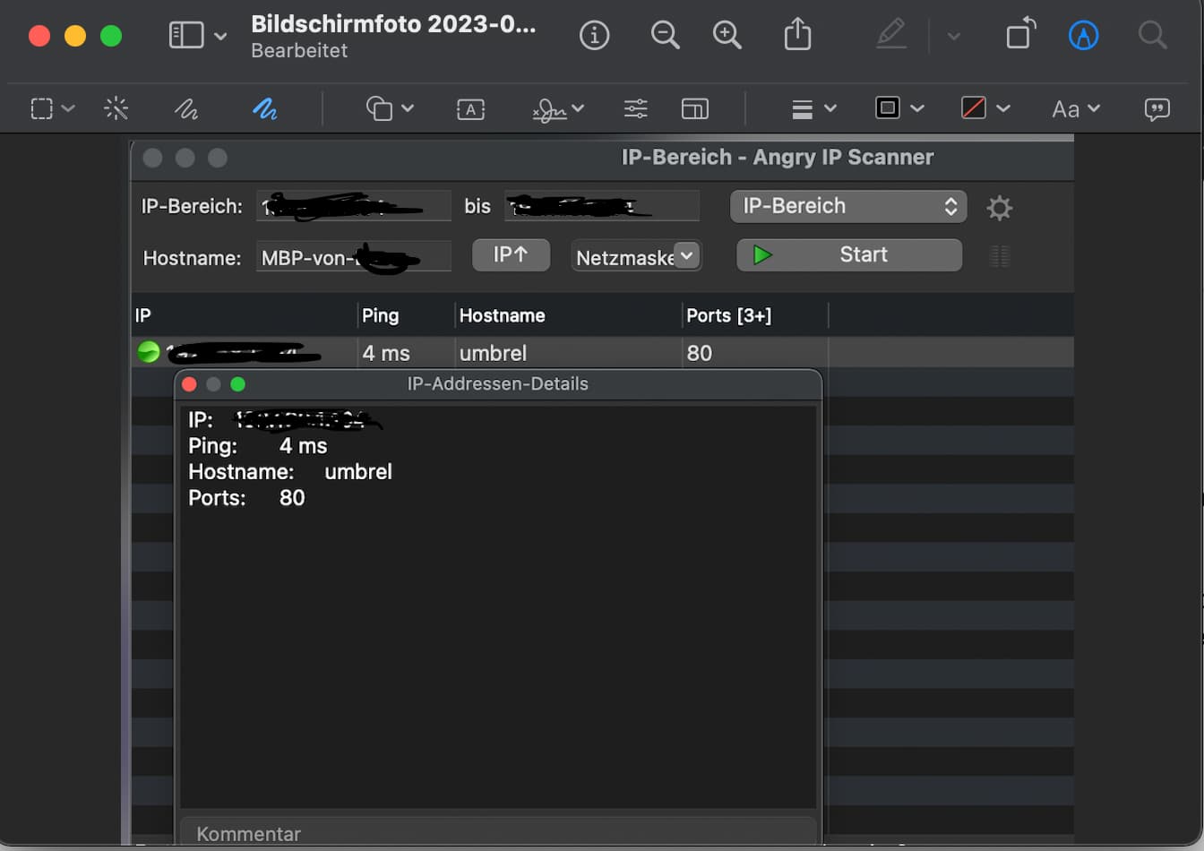The height and width of the screenshot is (851, 1204).
Task: Open the border color picker
Action: click(x=899, y=107)
